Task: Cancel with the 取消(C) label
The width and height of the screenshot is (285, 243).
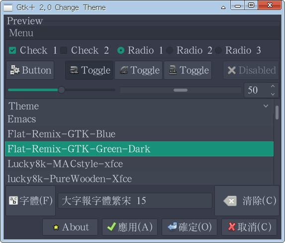Action: (254, 227)
